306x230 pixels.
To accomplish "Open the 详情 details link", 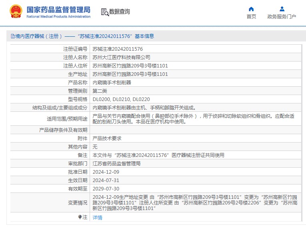I will (97, 218).
